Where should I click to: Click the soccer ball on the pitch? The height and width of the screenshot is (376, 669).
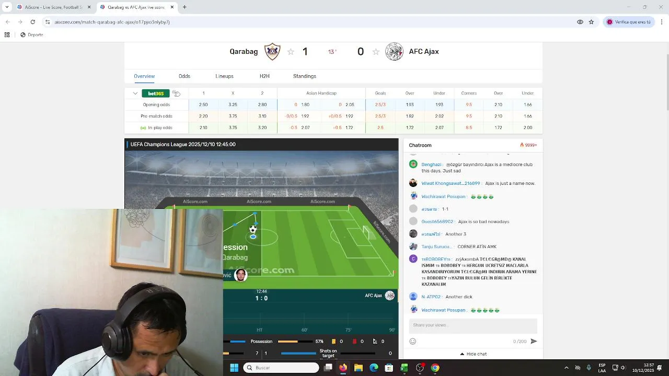coord(253,230)
